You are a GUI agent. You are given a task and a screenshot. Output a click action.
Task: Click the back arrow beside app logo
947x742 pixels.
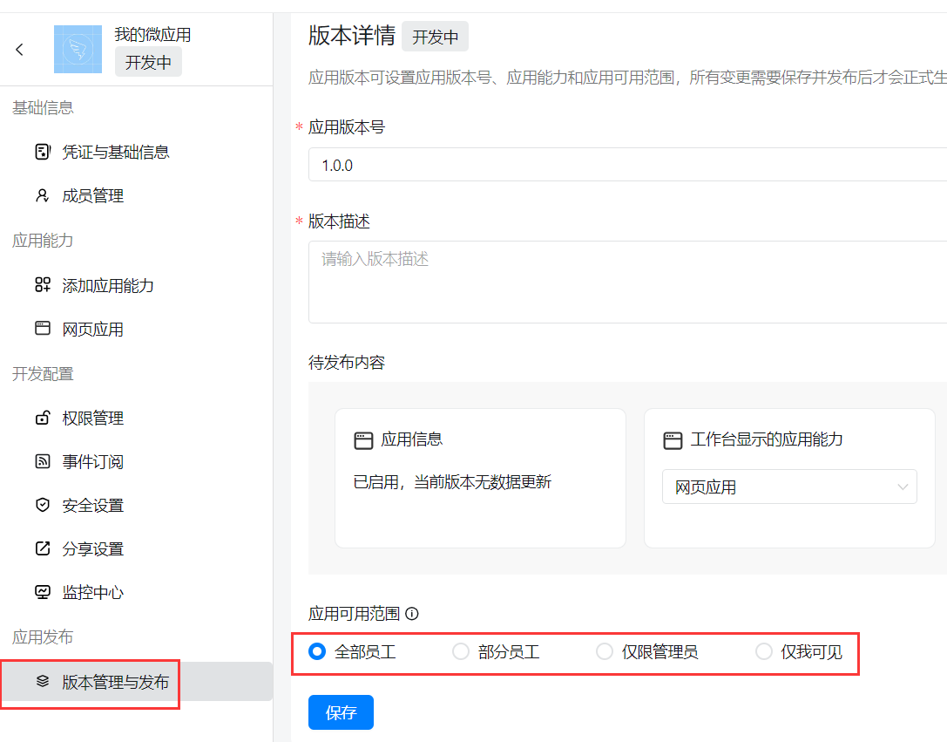pyautogui.click(x=19, y=50)
